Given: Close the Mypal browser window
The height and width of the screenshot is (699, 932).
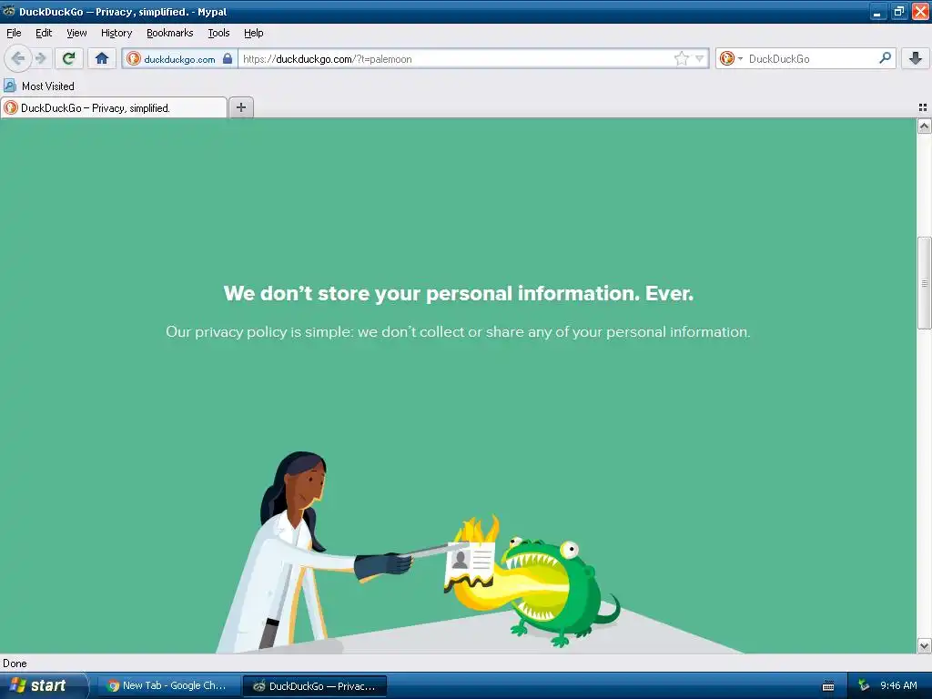Looking at the screenshot, I should 920,12.
